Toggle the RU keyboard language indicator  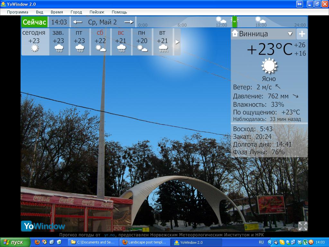click(x=261, y=242)
